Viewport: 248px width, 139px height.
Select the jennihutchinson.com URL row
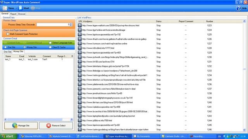pyautogui.click(x=160, y=93)
